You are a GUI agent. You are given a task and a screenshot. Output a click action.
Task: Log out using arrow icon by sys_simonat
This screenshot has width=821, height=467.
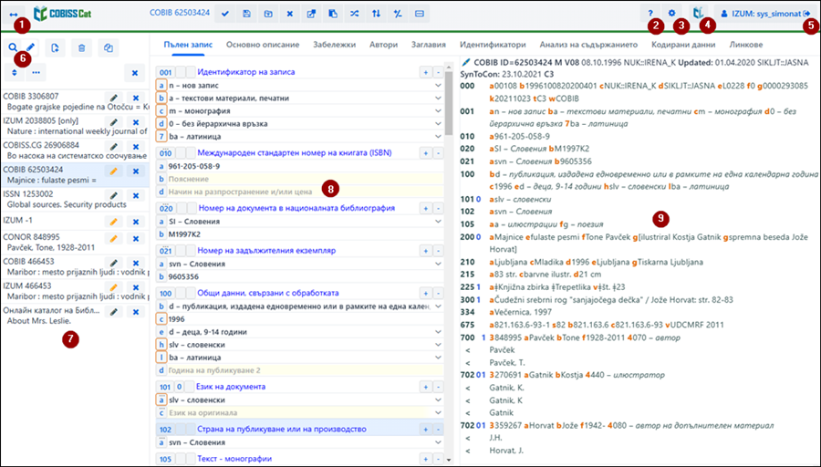(x=806, y=14)
